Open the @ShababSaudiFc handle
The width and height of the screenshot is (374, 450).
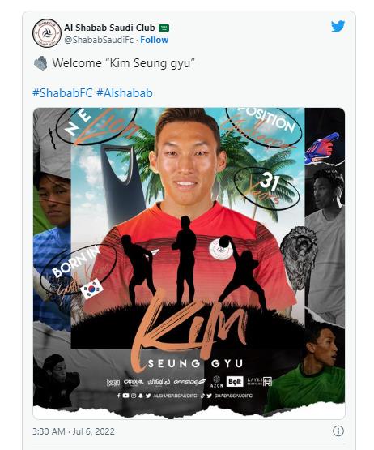99,40
